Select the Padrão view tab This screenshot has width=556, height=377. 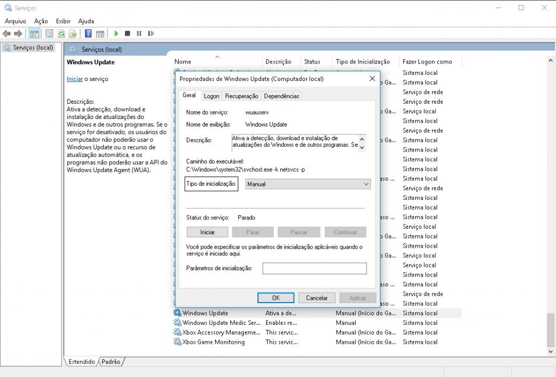coord(111,362)
